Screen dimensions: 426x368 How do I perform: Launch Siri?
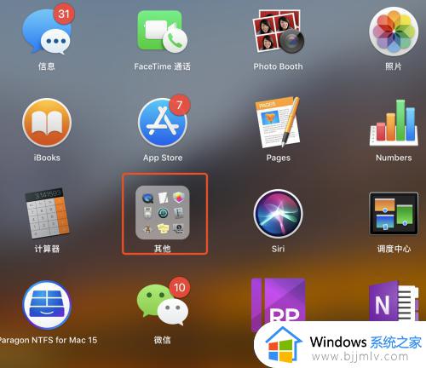pos(278,214)
